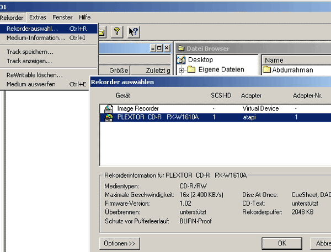Click the Gerät column label

(123, 96)
